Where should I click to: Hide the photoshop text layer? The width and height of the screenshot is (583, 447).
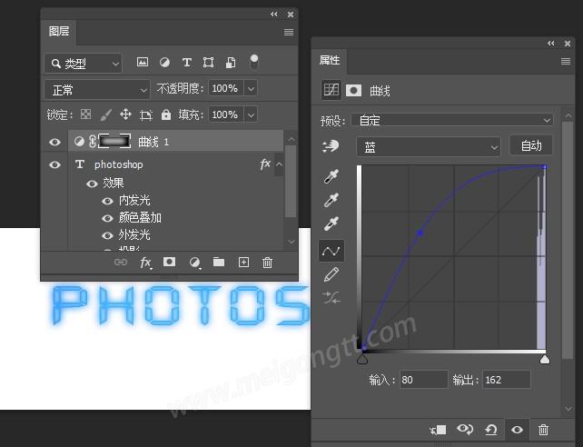[55, 164]
